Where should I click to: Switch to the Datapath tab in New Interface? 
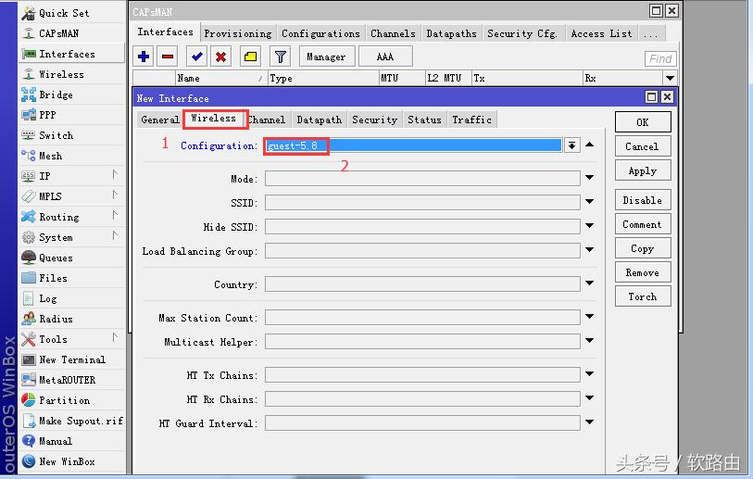[x=320, y=120]
